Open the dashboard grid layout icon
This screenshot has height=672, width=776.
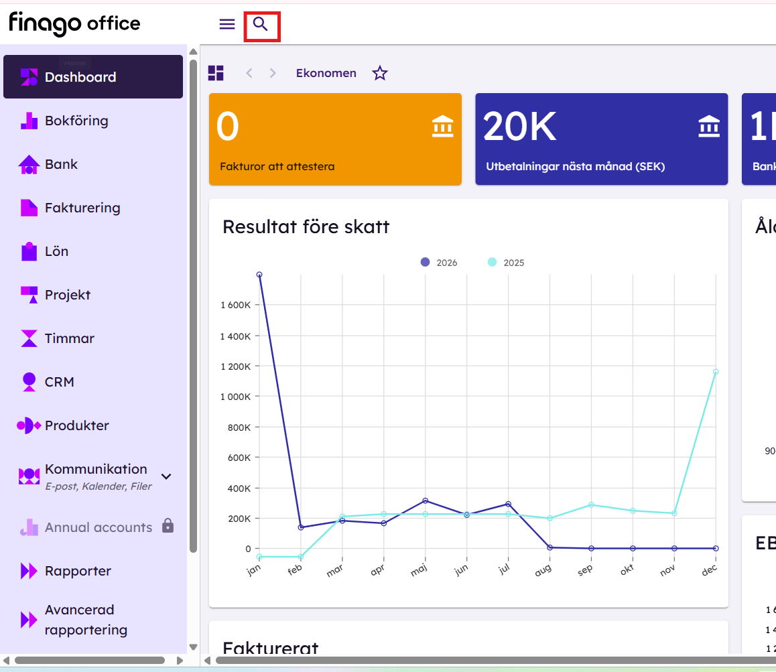pyautogui.click(x=216, y=73)
